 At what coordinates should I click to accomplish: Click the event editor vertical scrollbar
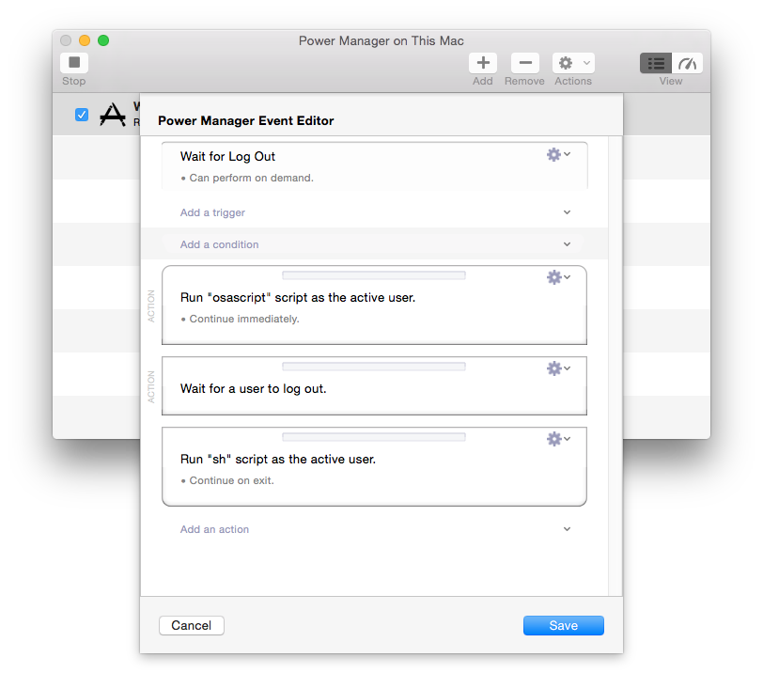(x=615, y=366)
